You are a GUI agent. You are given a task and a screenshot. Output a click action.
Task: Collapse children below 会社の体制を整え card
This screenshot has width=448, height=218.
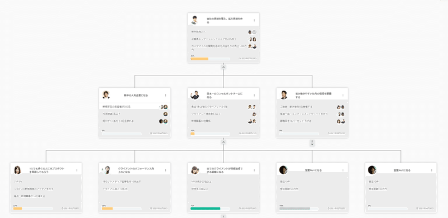pyautogui.click(x=223, y=67)
